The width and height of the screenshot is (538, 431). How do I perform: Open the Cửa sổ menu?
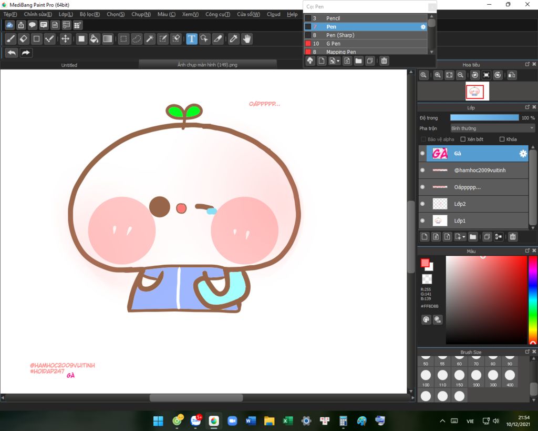tap(249, 14)
